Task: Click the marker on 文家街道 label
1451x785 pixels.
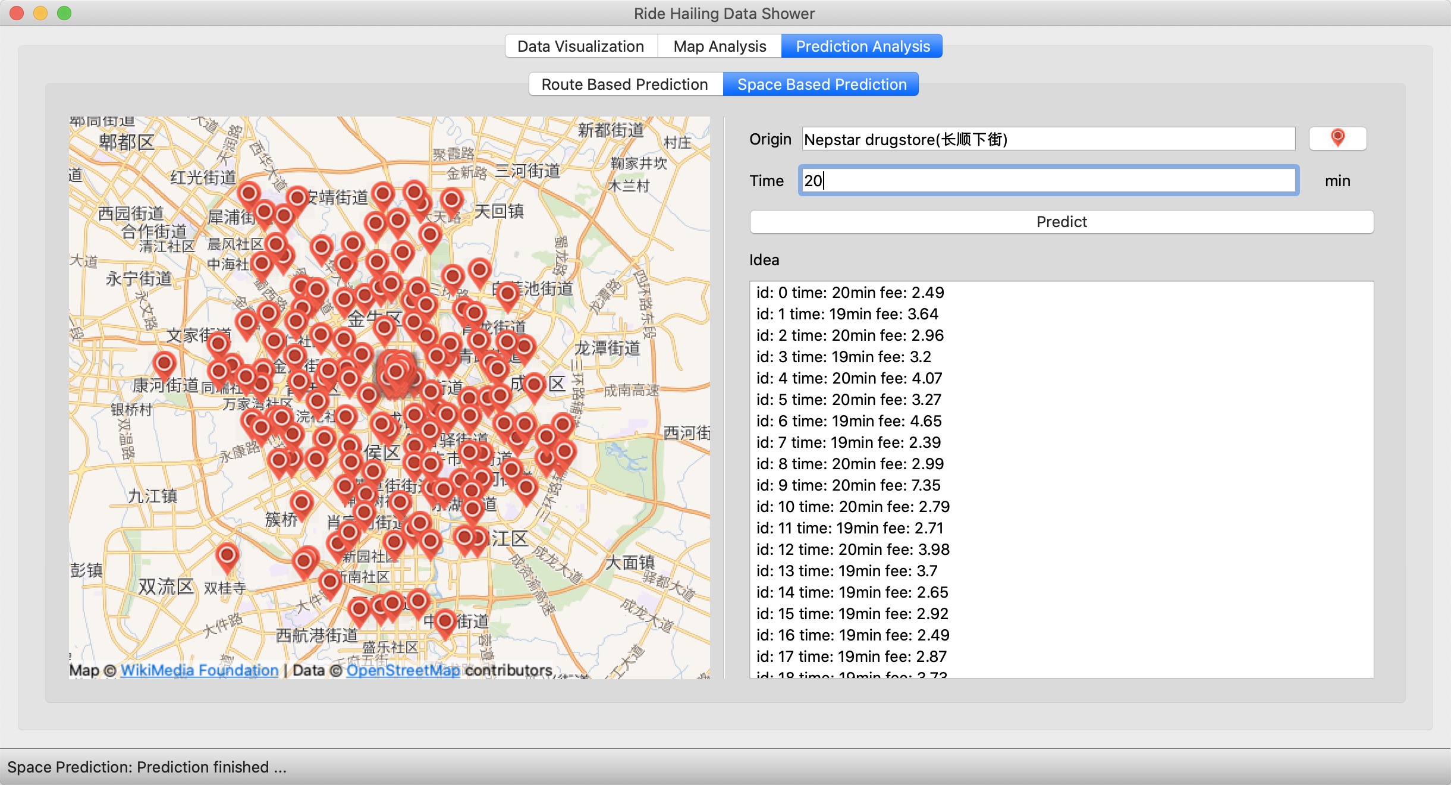Action: click(x=218, y=344)
